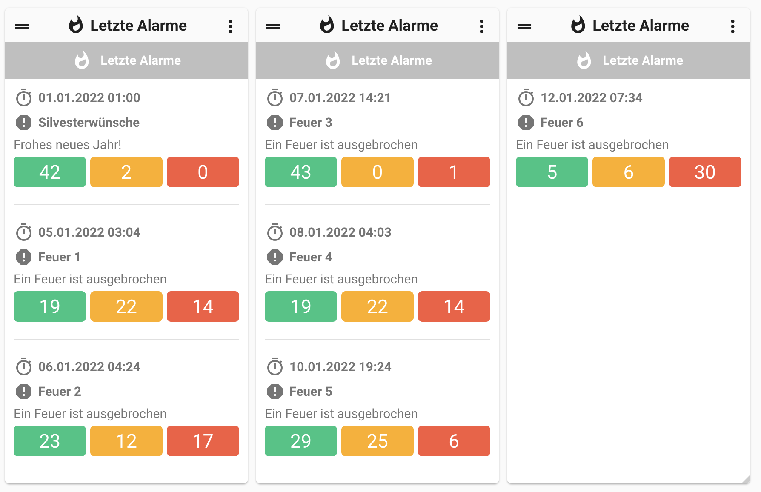761x492 pixels.
Task: Click the red 30 badge for Feuer 6
Action: tap(705, 172)
